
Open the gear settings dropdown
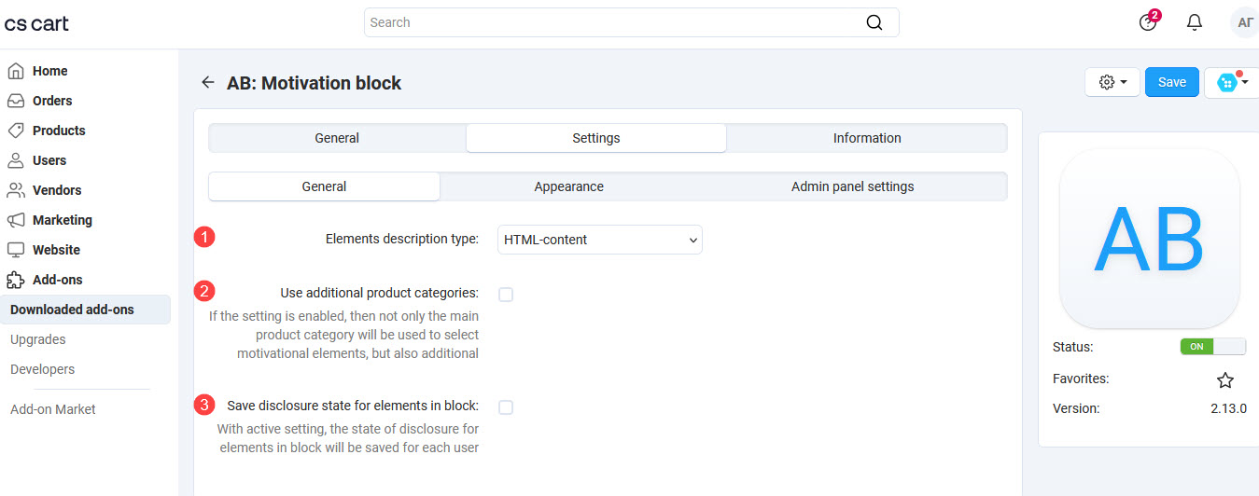tap(1112, 82)
